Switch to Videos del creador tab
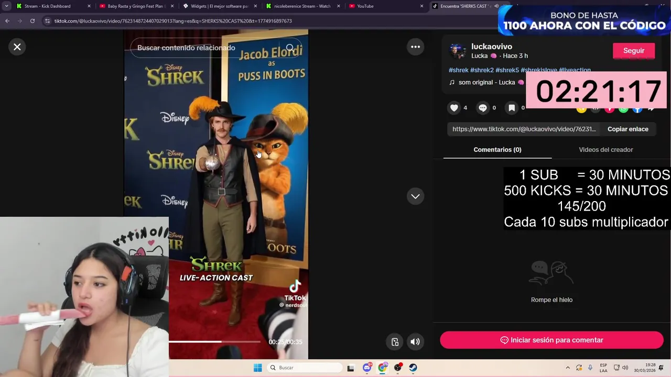This screenshot has width=671, height=377. coord(606,150)
